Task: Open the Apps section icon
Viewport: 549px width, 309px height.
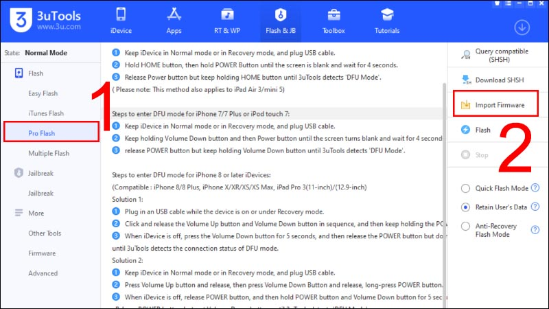Action: pos(174,14)
